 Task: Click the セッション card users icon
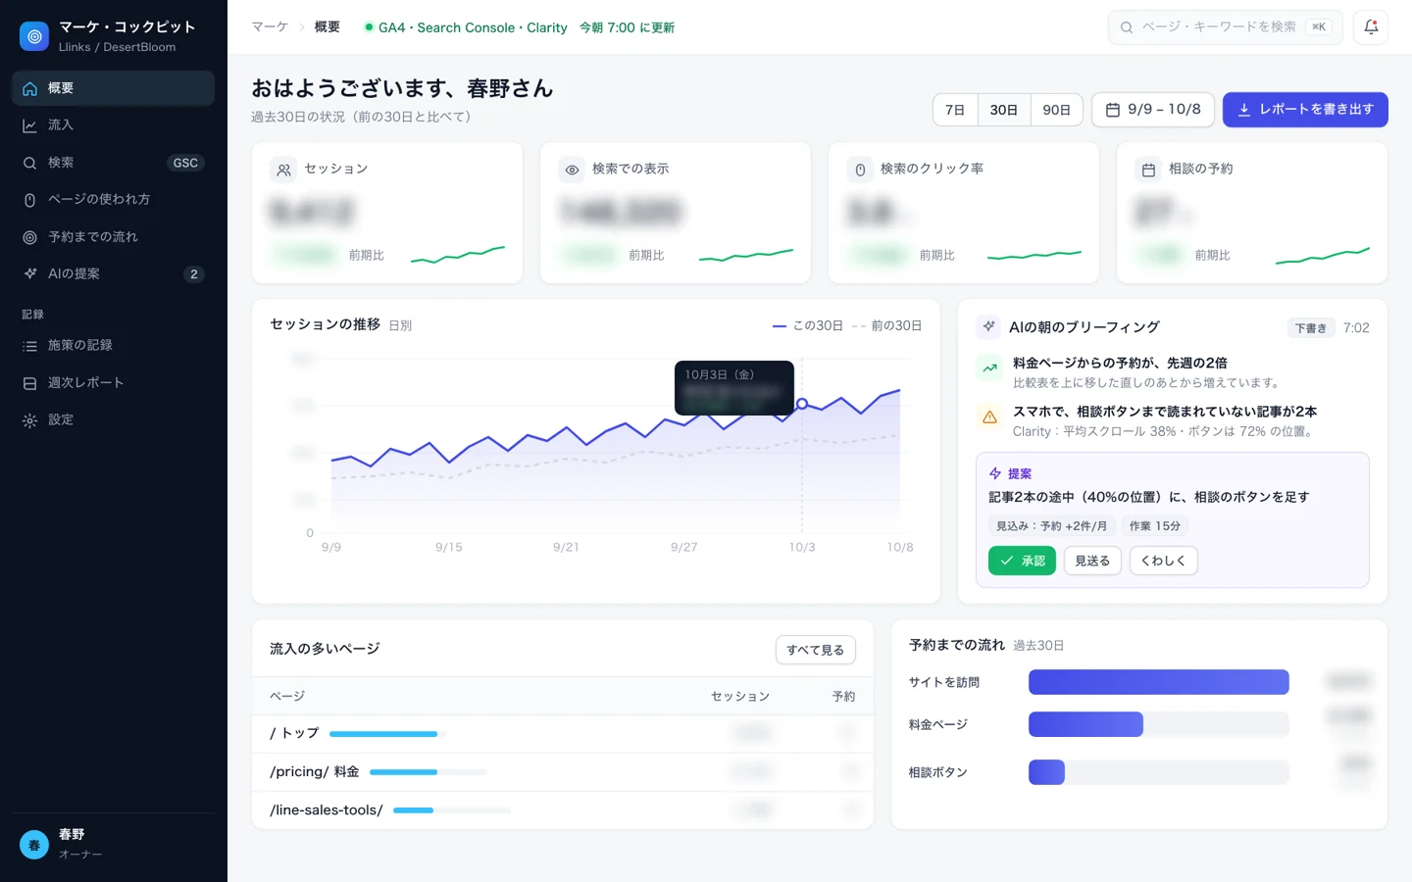[x=283, y=170]
